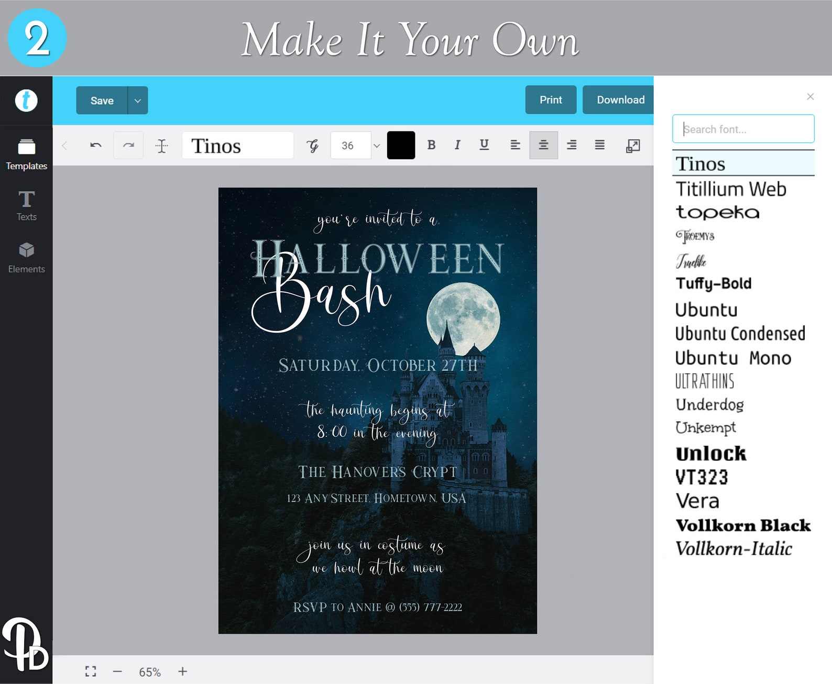The image size is (832, 684).
Task: Select the HALLOWEEN heading on the invitation
Action: tap(377, 258)
